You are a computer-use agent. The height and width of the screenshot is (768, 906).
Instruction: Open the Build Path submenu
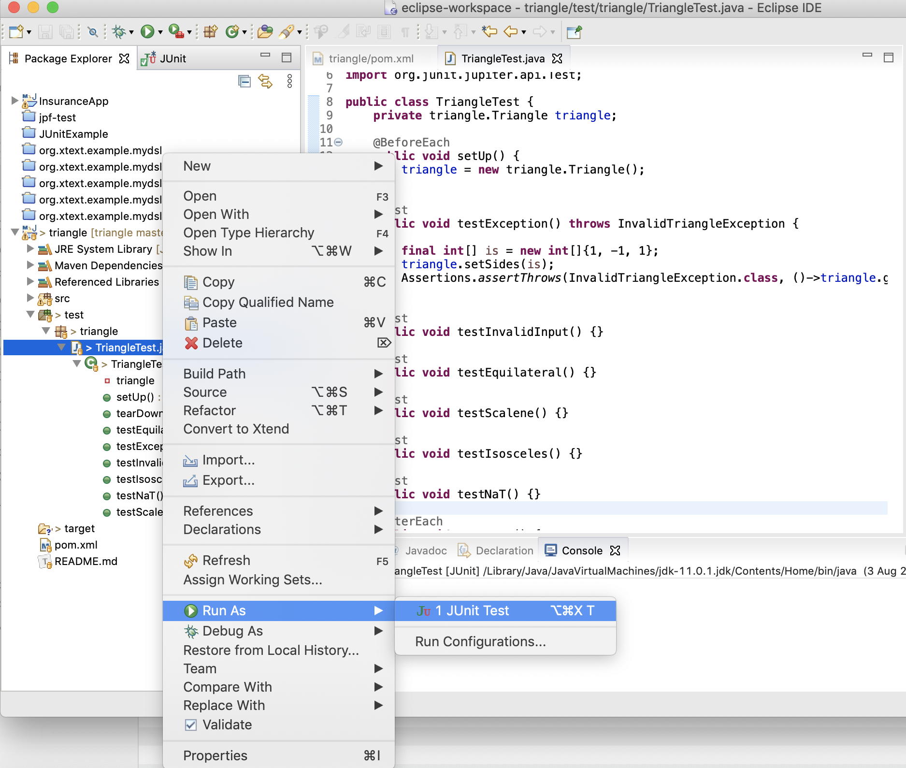[279, 374]
